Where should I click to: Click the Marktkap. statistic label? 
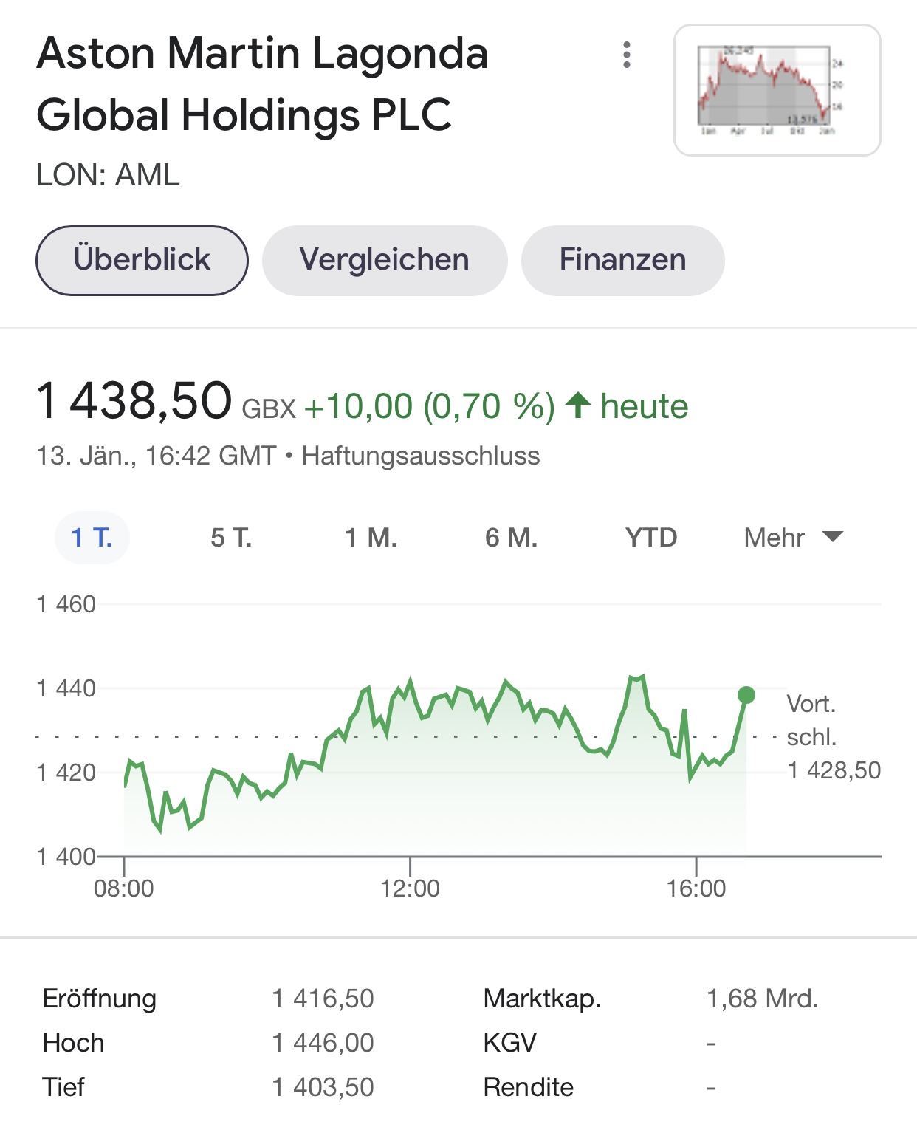tap(543, 999)
